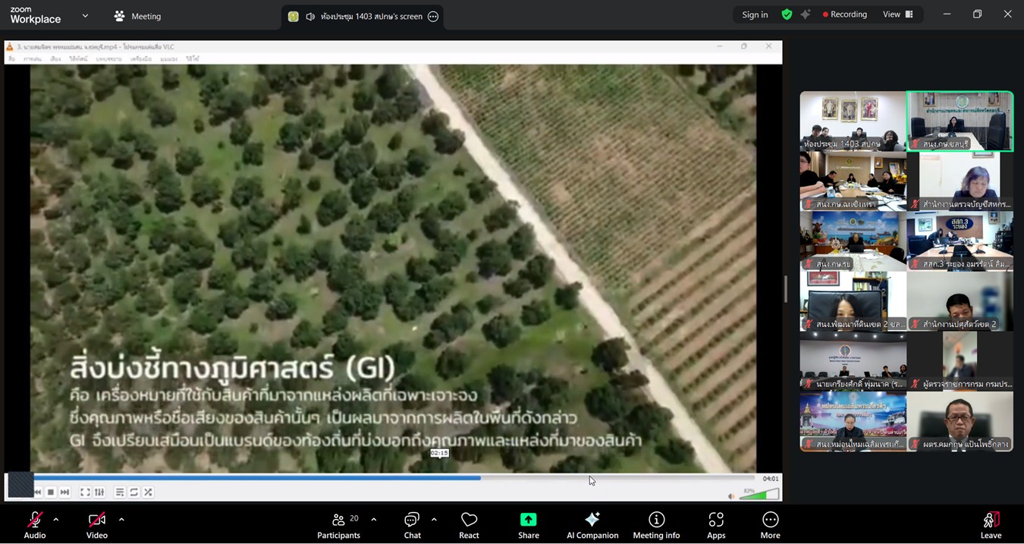Open the Participants panel
Viewport: 1024px width, 544px height.
pos(339,525)
